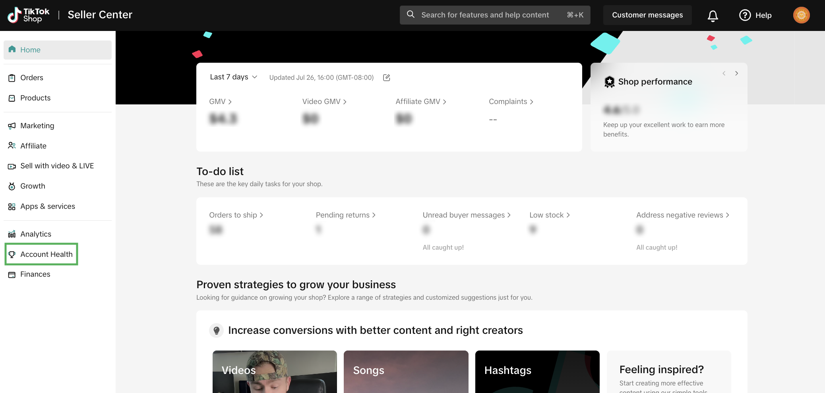Click the TikTok Shop logo
825x393 pixels.
point(29,15)
